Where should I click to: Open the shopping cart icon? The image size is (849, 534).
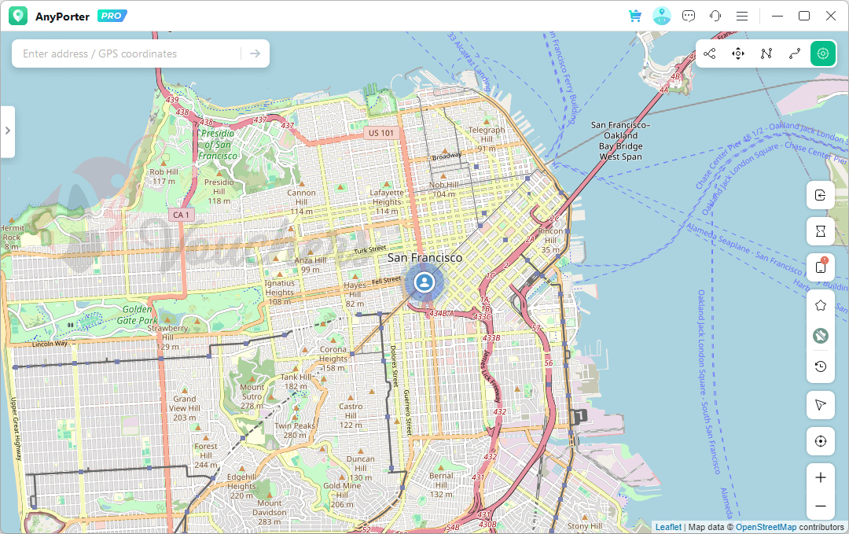coord(634,16)
